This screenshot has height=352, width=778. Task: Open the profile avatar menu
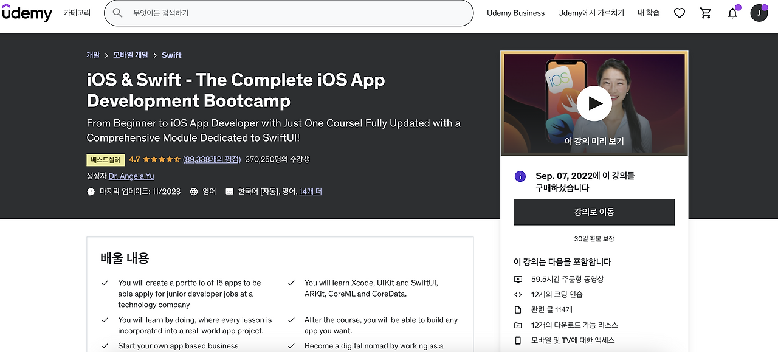(759, 13)
